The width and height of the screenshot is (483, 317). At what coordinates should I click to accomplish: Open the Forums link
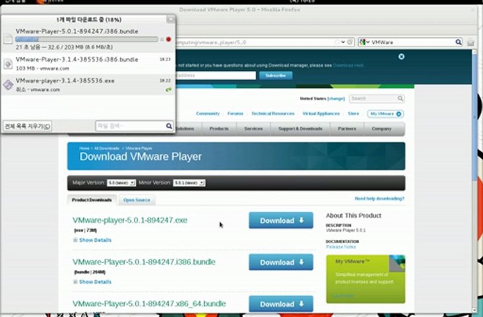tap(235, 114)
